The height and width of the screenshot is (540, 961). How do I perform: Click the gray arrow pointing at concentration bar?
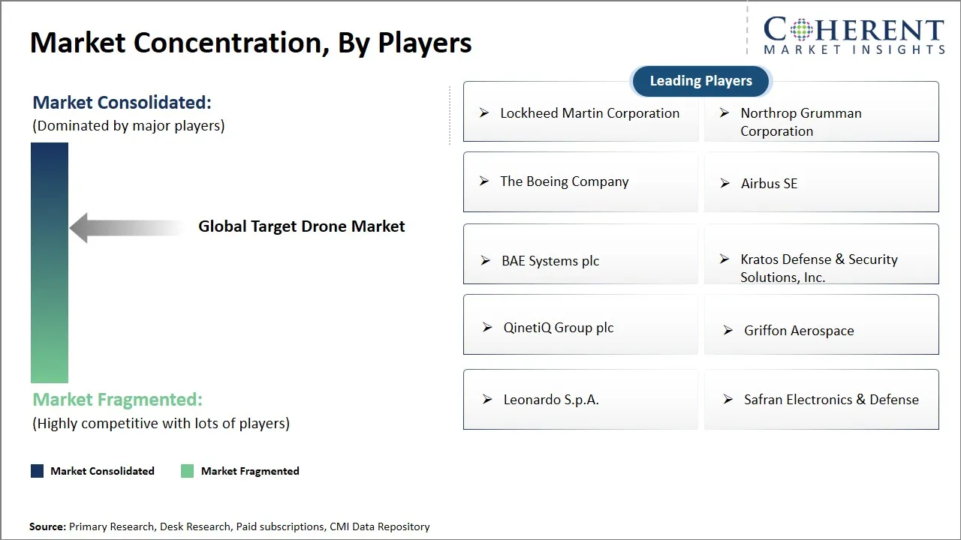click(128, 228)
